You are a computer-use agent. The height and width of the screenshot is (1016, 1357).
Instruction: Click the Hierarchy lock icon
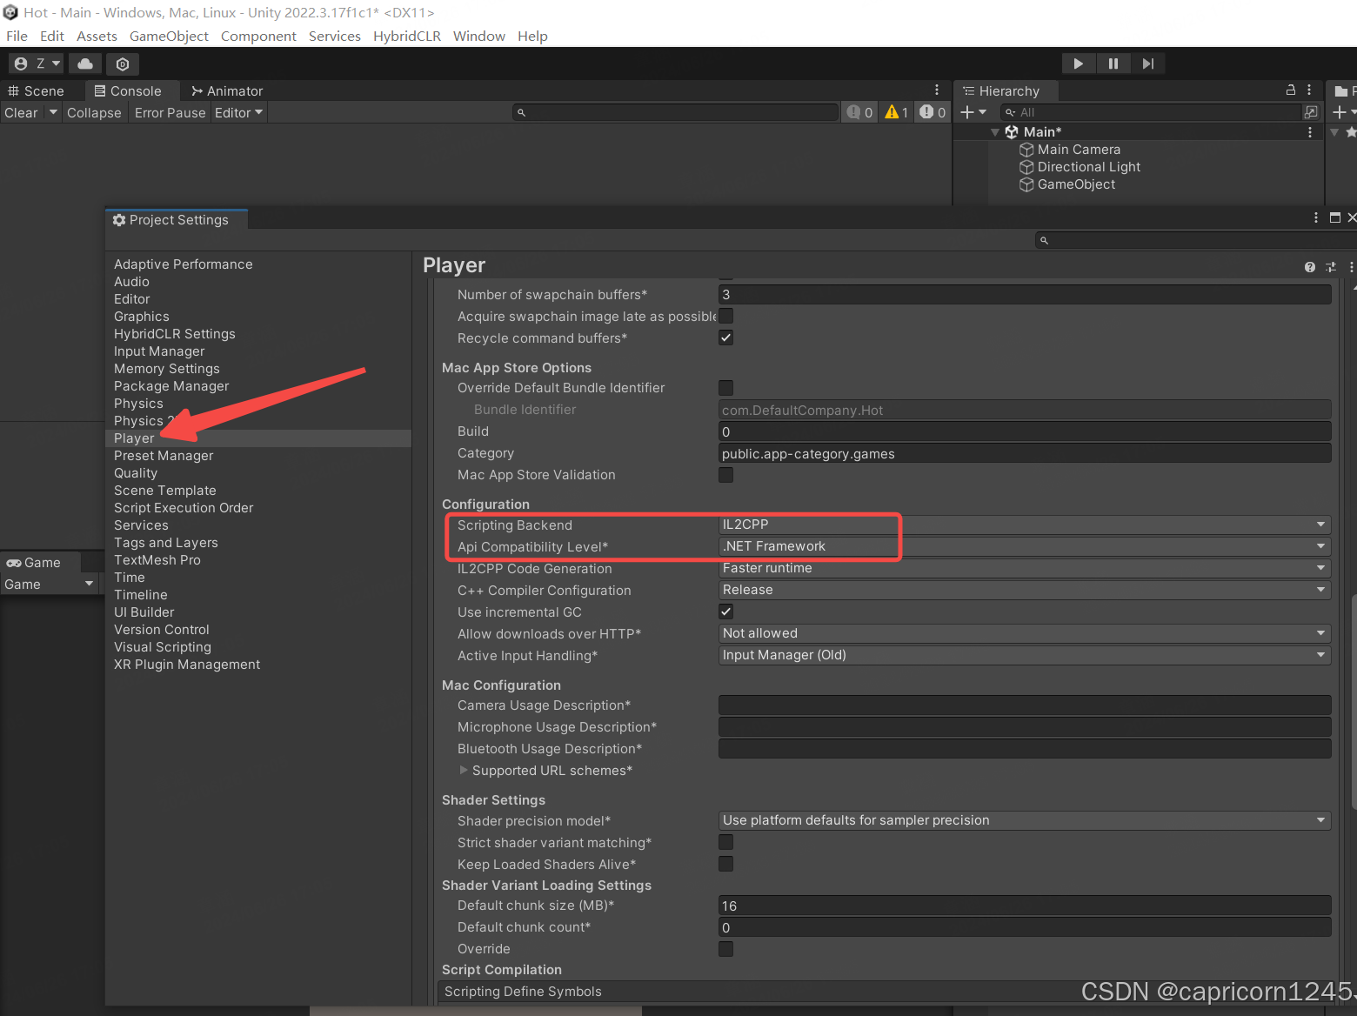click(x=1291, y=90)
